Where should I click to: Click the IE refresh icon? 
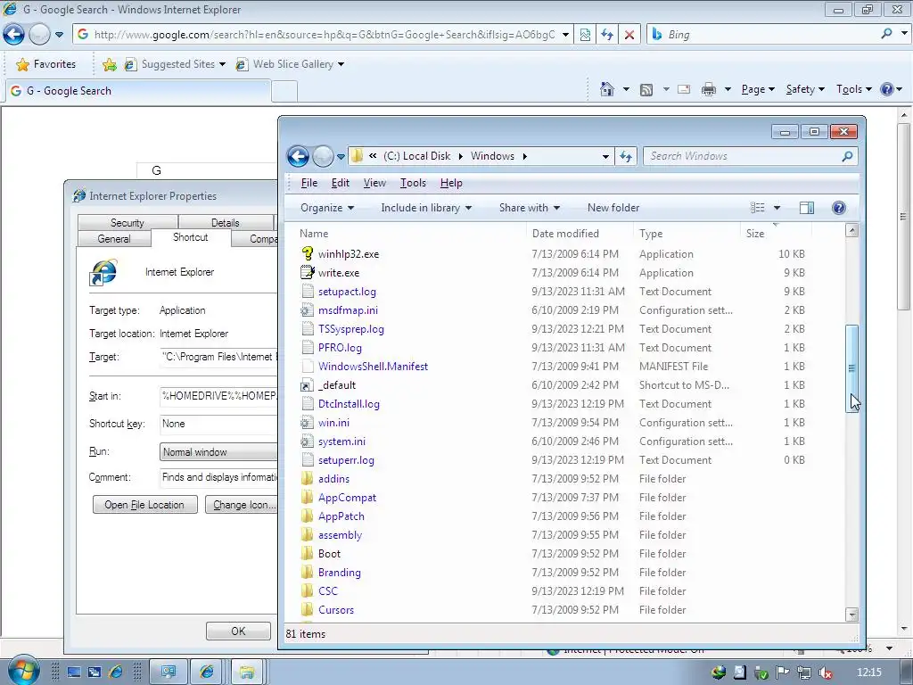pos(607,35)
